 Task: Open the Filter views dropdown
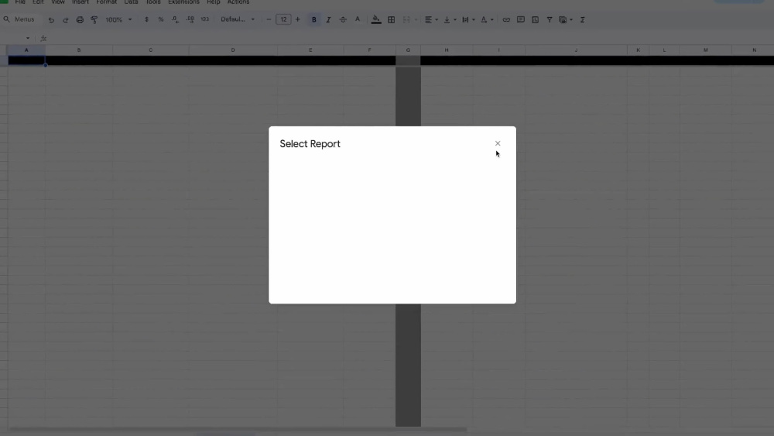[566, 20]
